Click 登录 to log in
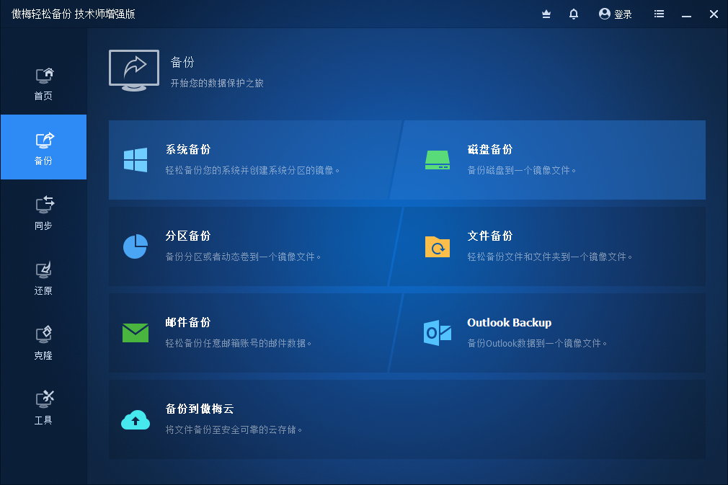The width and height of the screenshot is (728, 485). (616, 14)
